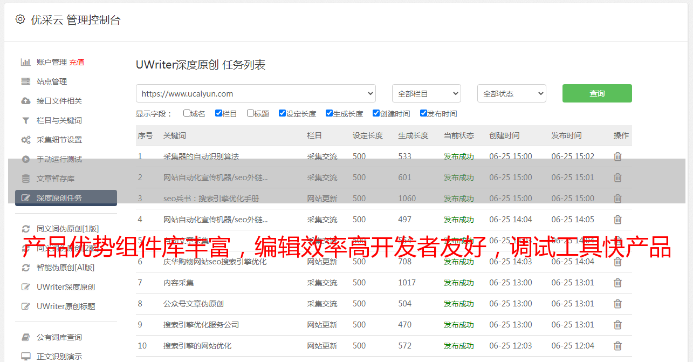Delete row 1 using the trash icon
This screenshot has width=693, height=362.
click(x=617, y=156)
